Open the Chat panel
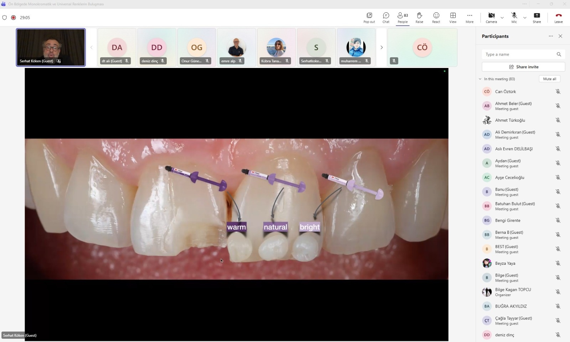The height and width of the screenshot is (342, 570). coord(386,17)
